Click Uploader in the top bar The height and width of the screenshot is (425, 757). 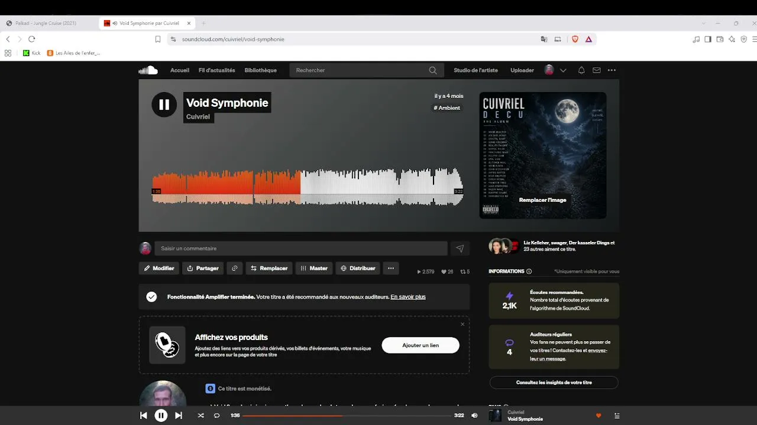(x=522, y=70)
